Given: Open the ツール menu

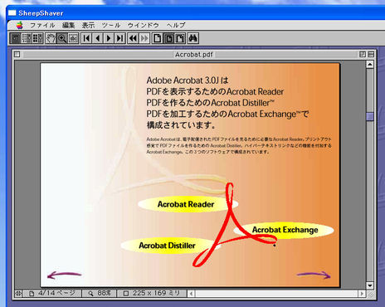Looking at the screenshot, I should coord(111,25).
